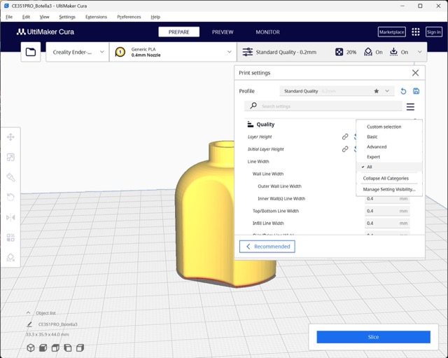Switch to the MONITOR stage
Viewport: 448px width, 358px height.
click(x=267, y=32)
